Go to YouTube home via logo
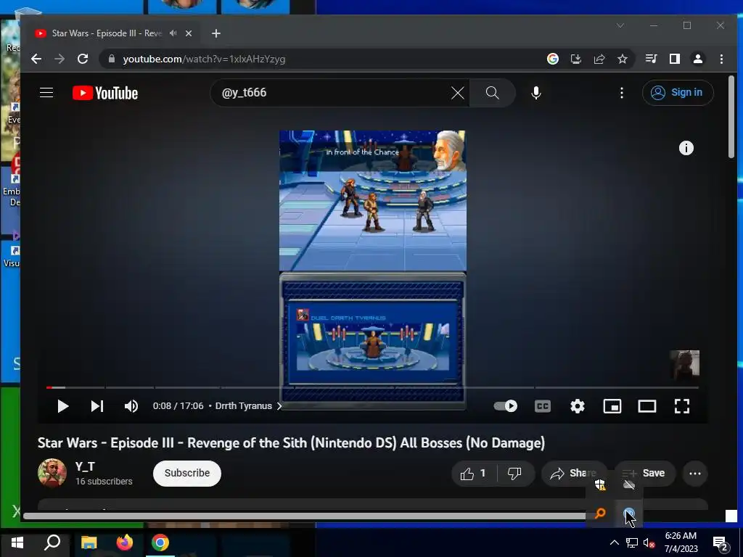Image resolution: width=743 pixels, height=557 pixels. tap(105, 93)
